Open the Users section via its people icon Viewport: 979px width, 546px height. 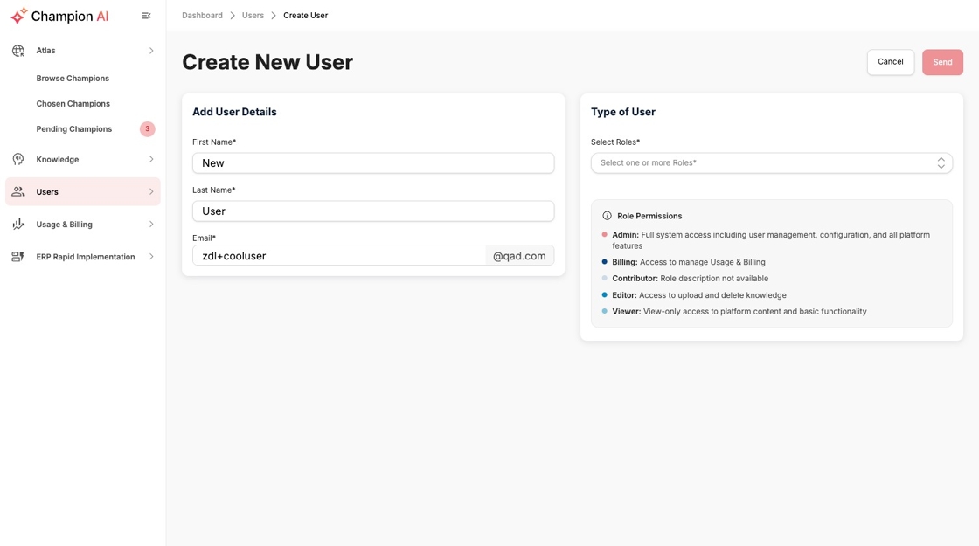(18, 191)
